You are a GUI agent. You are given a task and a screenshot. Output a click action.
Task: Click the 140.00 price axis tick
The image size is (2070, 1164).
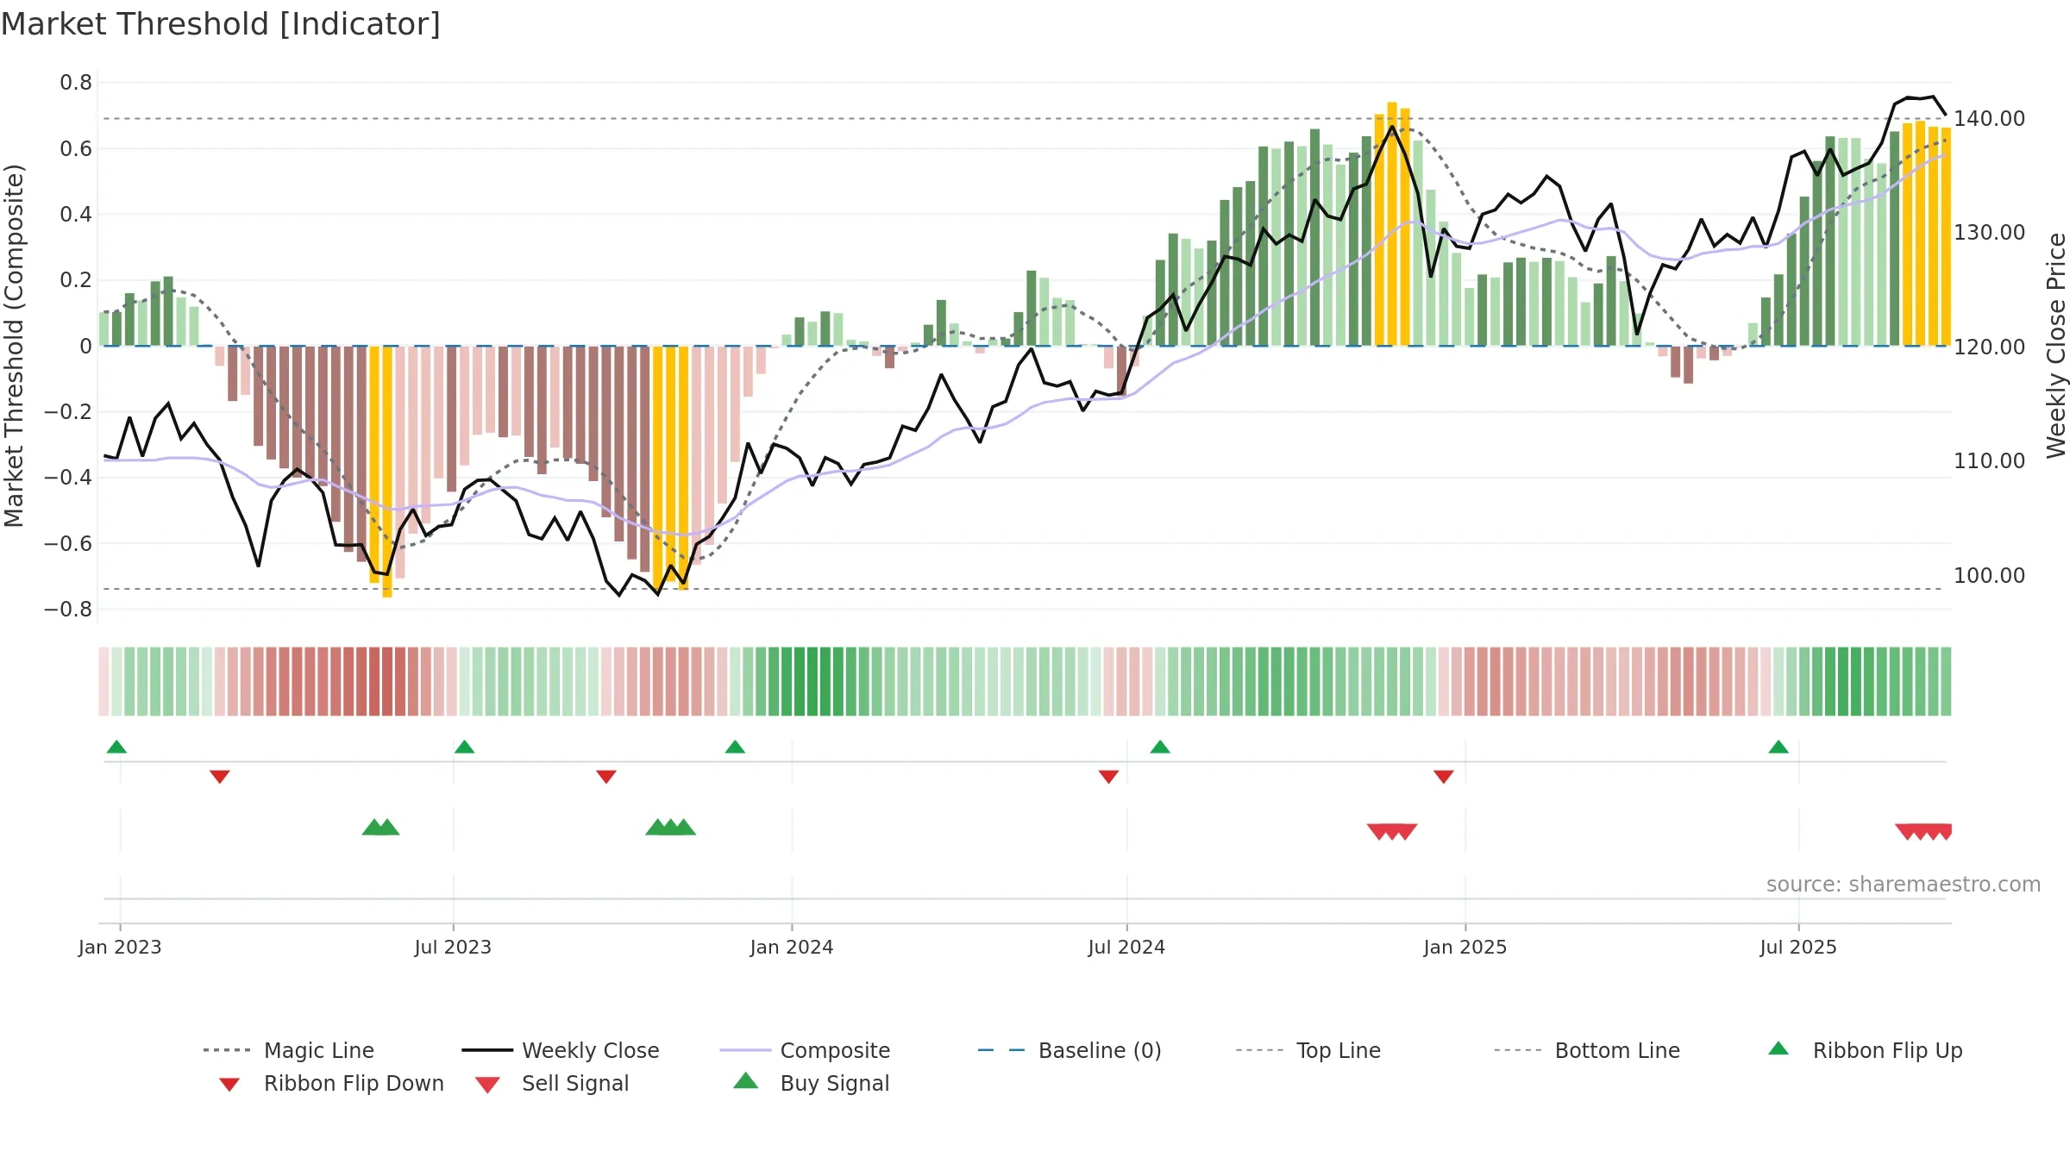point(1990,119)
